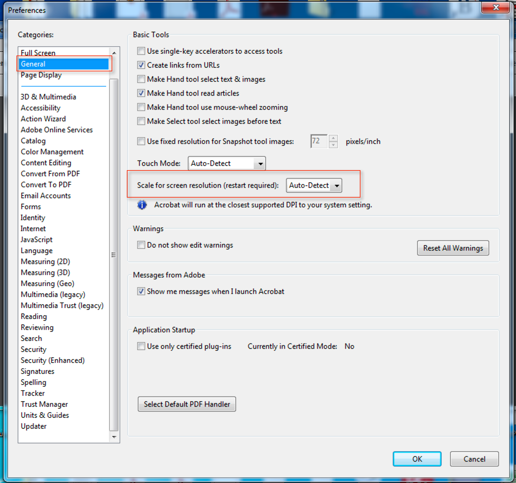Viewport: 516px width, 483px height.
Task: Uncheck Create links from URLs
Action: (141, 65)
